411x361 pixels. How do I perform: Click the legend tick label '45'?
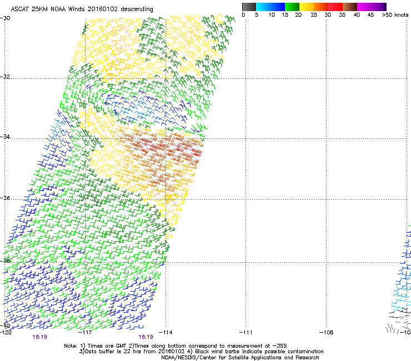[x=370, y=15]
